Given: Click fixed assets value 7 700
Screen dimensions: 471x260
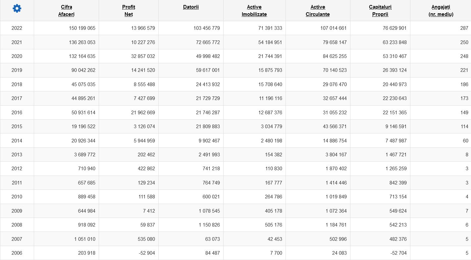Looking at the screenshot, I should point(276,253).
